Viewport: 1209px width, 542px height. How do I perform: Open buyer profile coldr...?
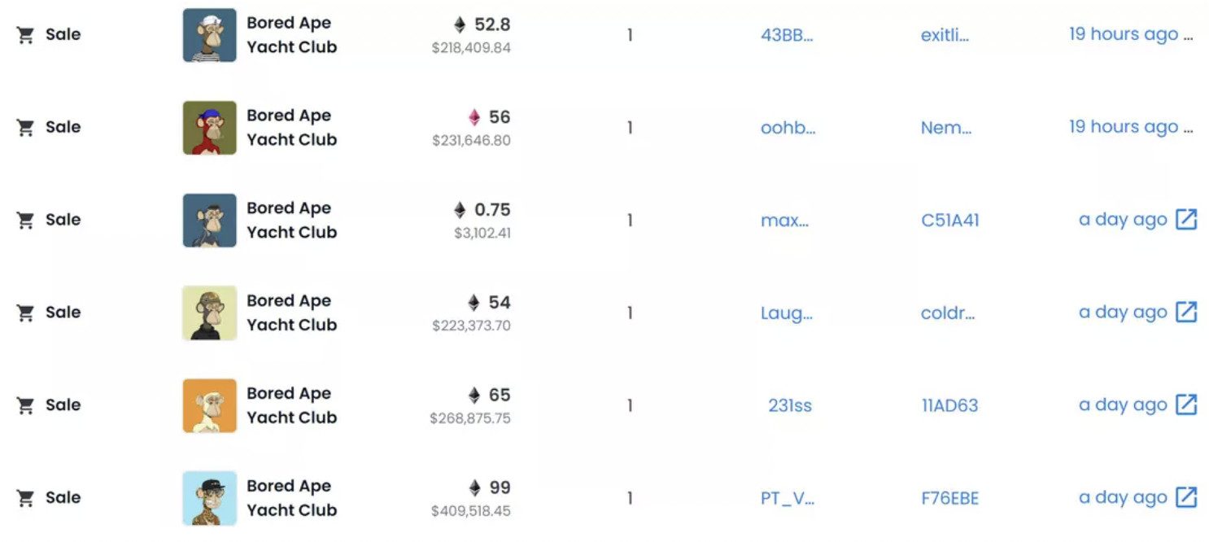click(x=948, y=313)
